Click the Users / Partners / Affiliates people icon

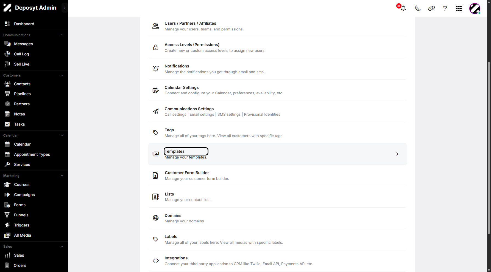(156, 26)
